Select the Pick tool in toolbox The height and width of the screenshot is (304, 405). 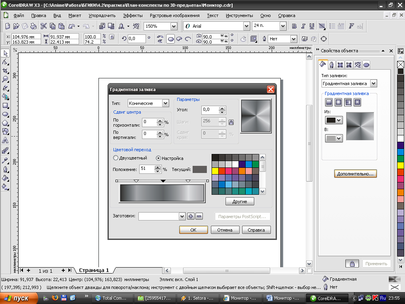pyautogui.click(x=6, y=53)
